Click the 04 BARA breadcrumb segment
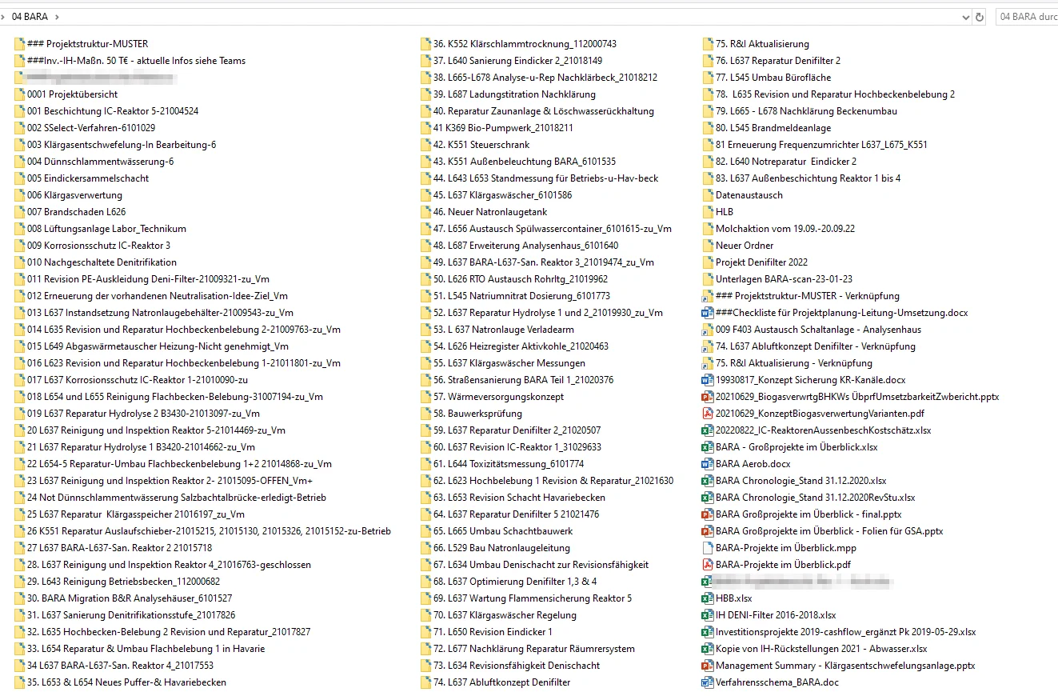The height and width of the screenshot is (696, 1058). tap(30, 17)
